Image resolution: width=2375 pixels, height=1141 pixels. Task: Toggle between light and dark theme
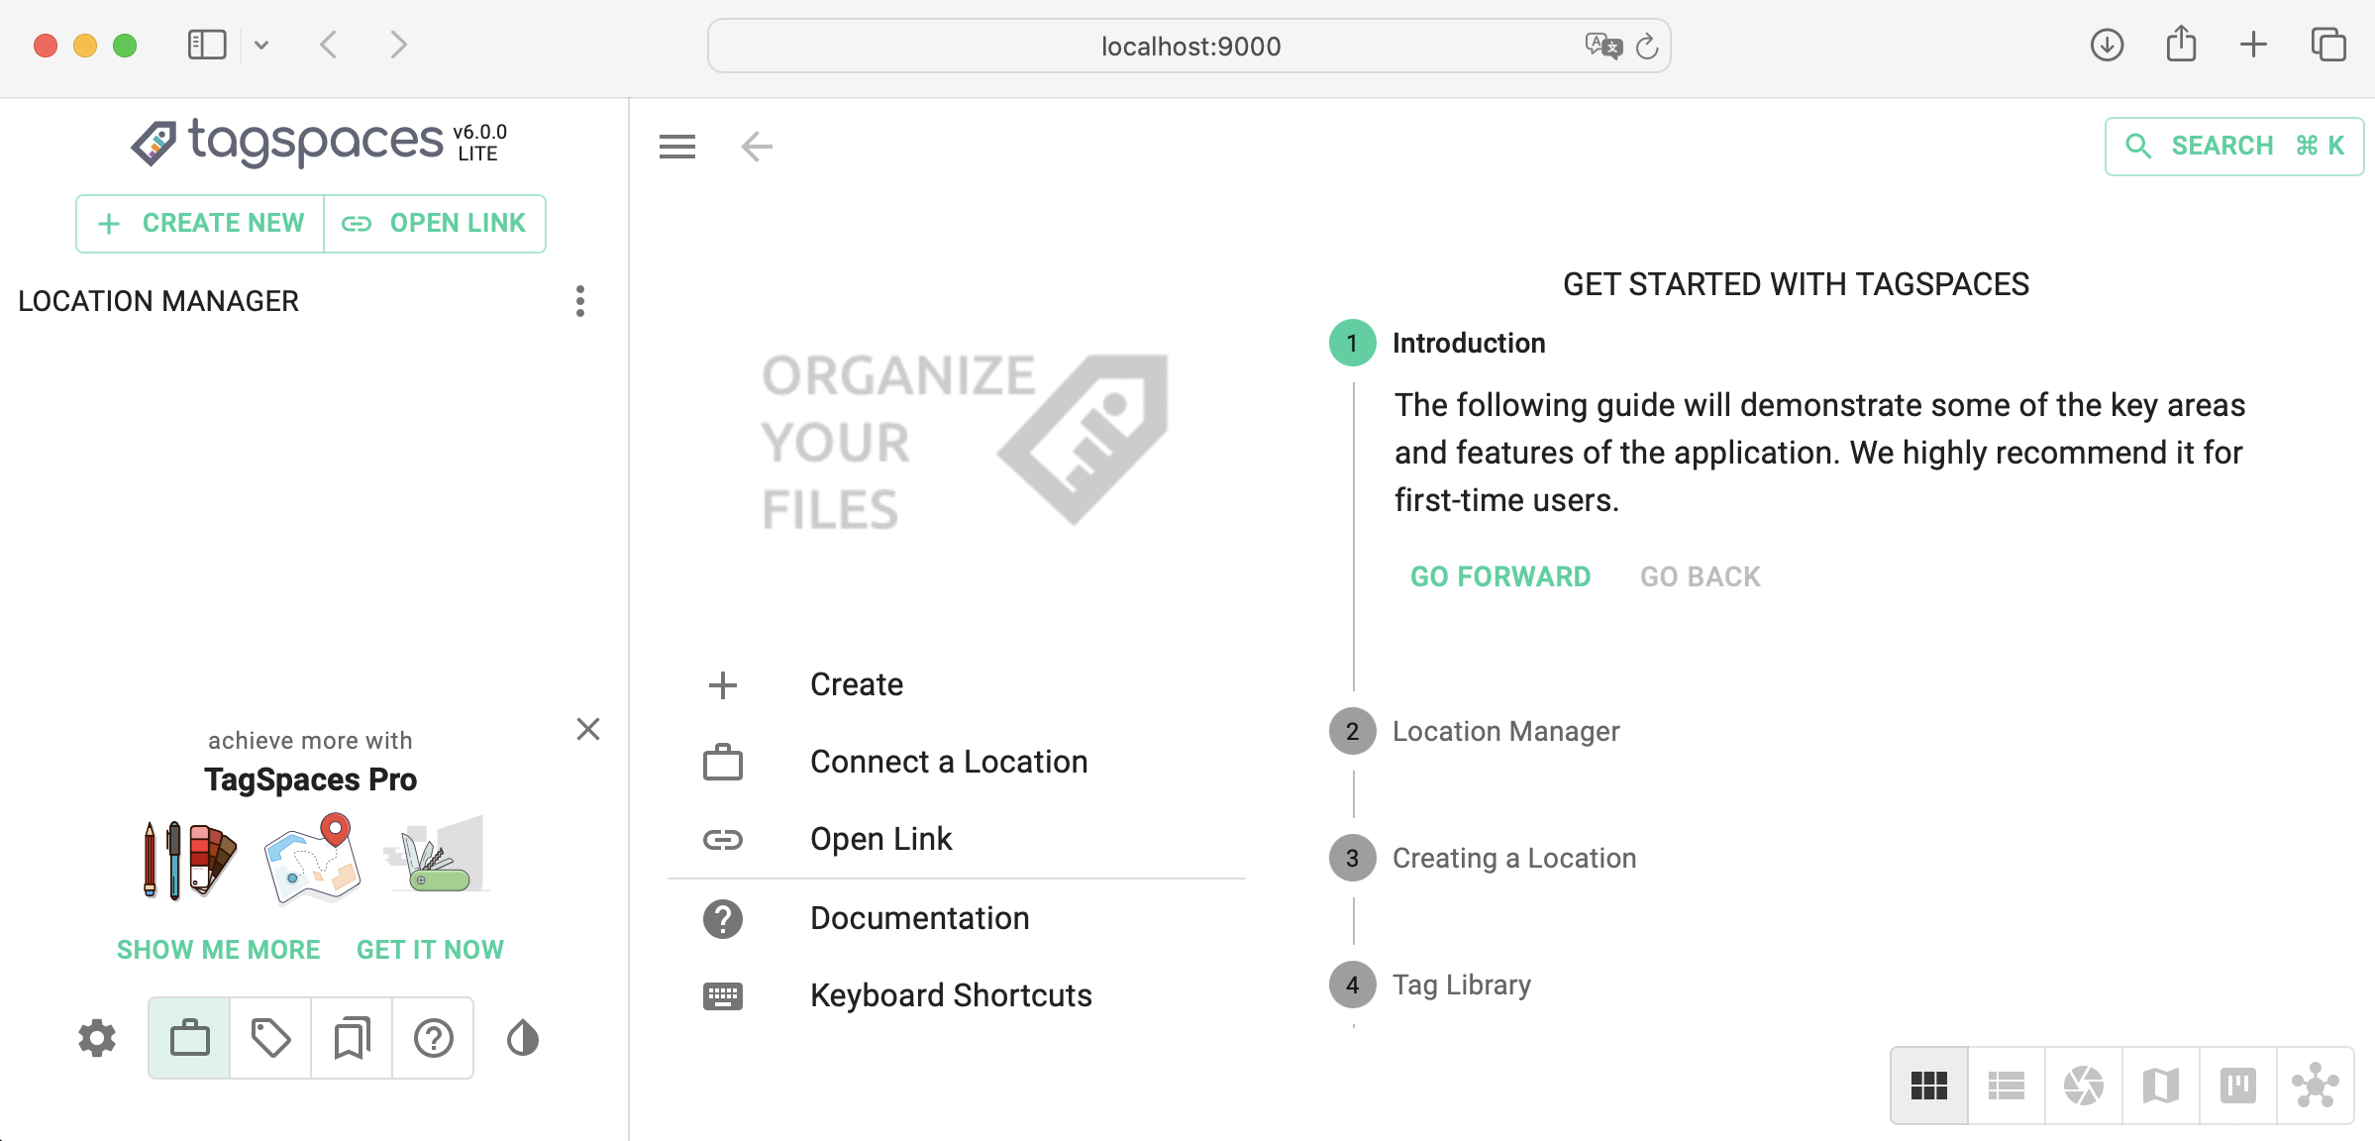(521, 1038)
